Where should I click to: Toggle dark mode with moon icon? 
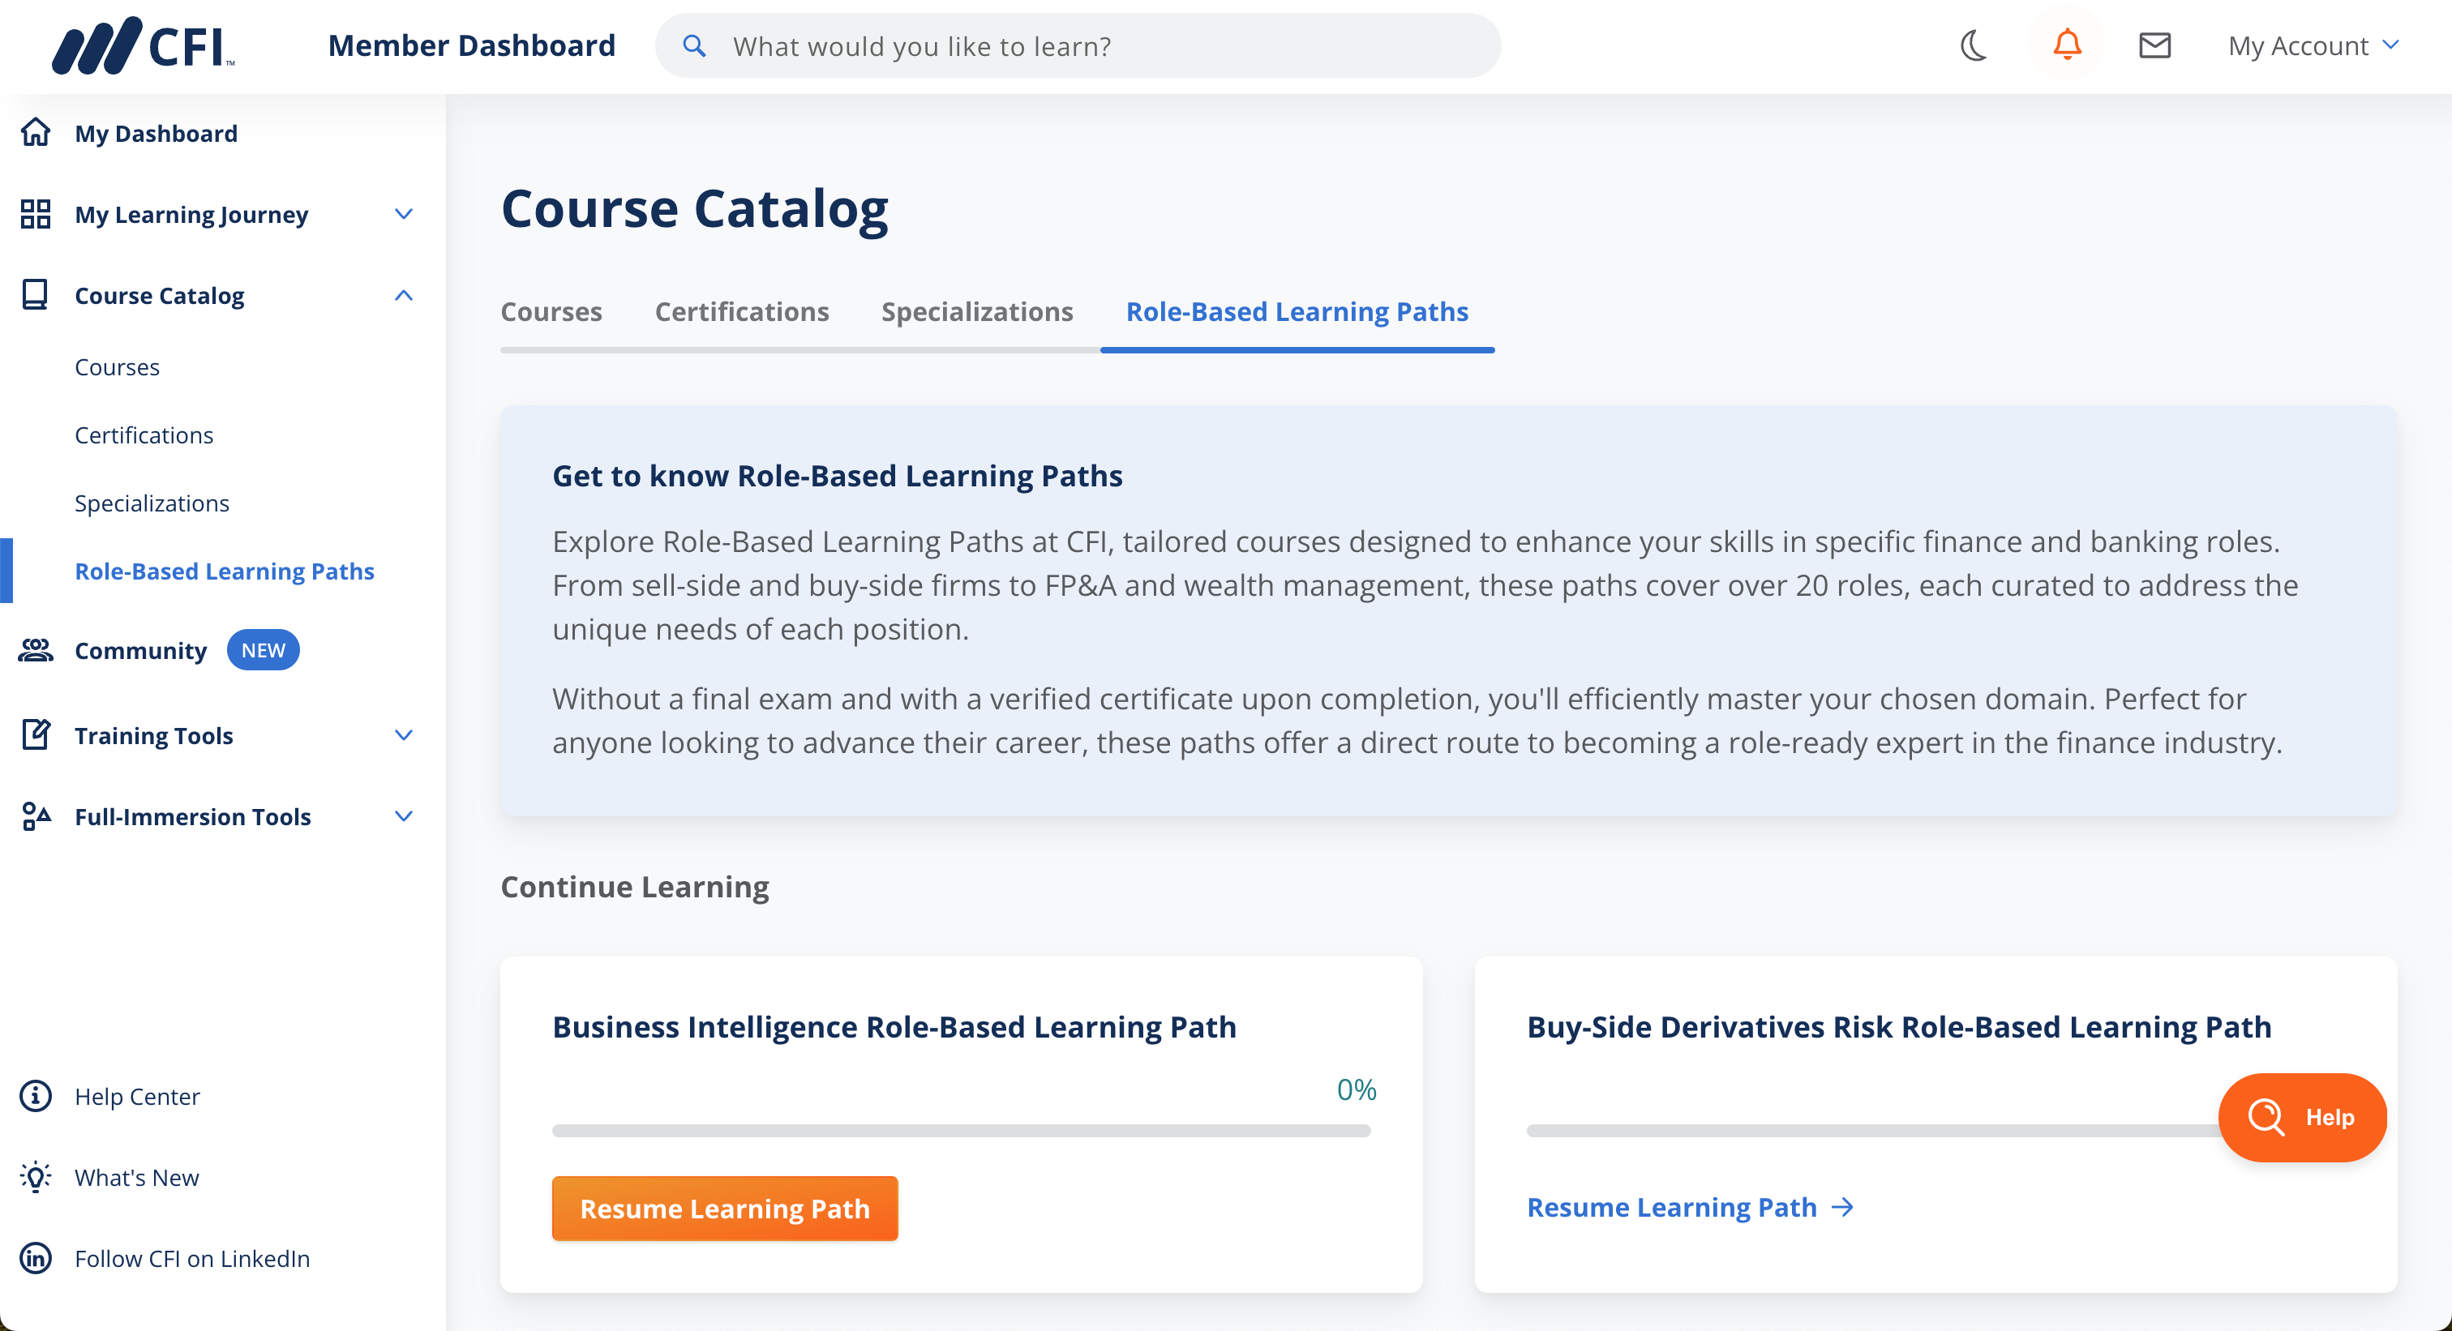1974,45
